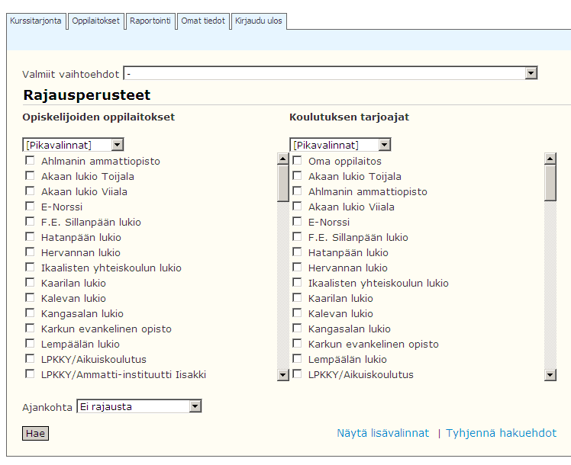Check Ahlmanin ammattiopisto in providers list
The image size is (571, 465).
297,191
